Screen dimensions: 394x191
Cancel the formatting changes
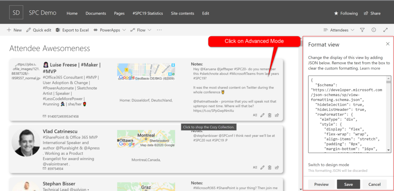[374, 184]
